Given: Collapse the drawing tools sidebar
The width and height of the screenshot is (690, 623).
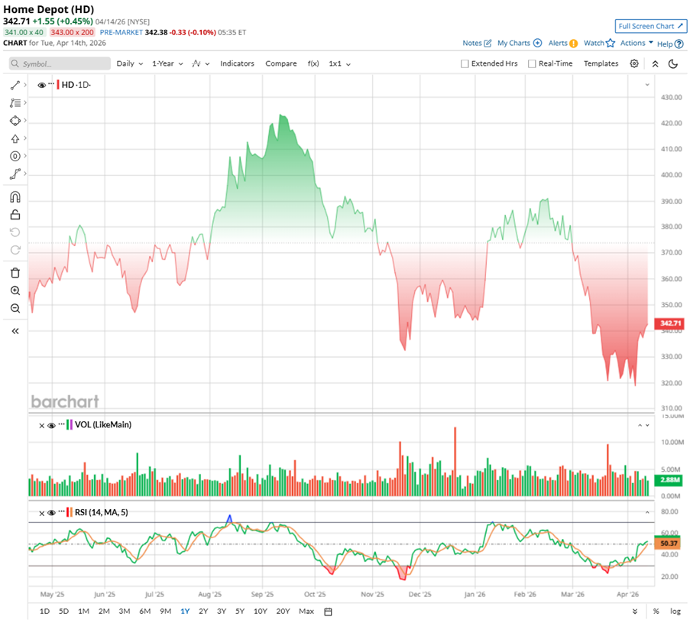Looking at the screenshot, I should 15,331.
